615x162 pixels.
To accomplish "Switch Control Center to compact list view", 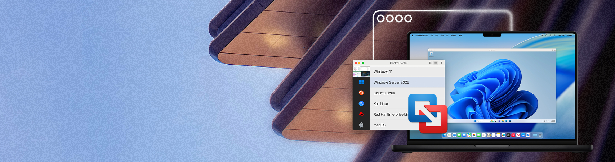I will coord(436,63).
